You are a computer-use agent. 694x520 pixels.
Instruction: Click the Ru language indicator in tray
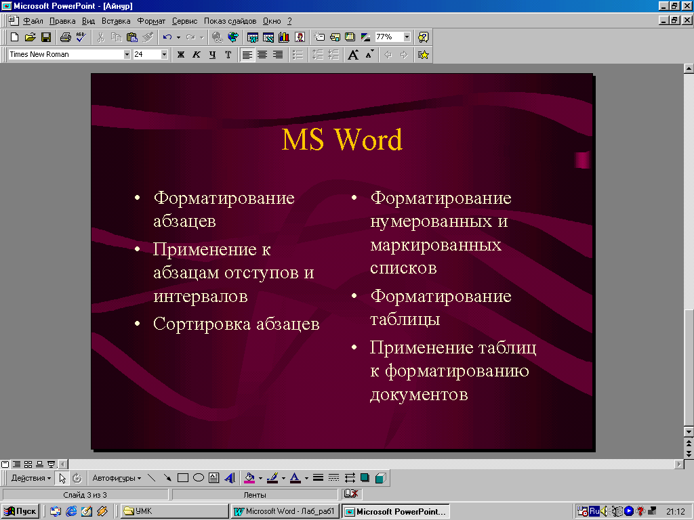[594, 511]
